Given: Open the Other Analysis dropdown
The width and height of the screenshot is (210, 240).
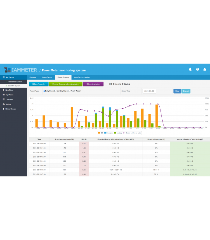Looking at the screenshot, I should point(93,84).
